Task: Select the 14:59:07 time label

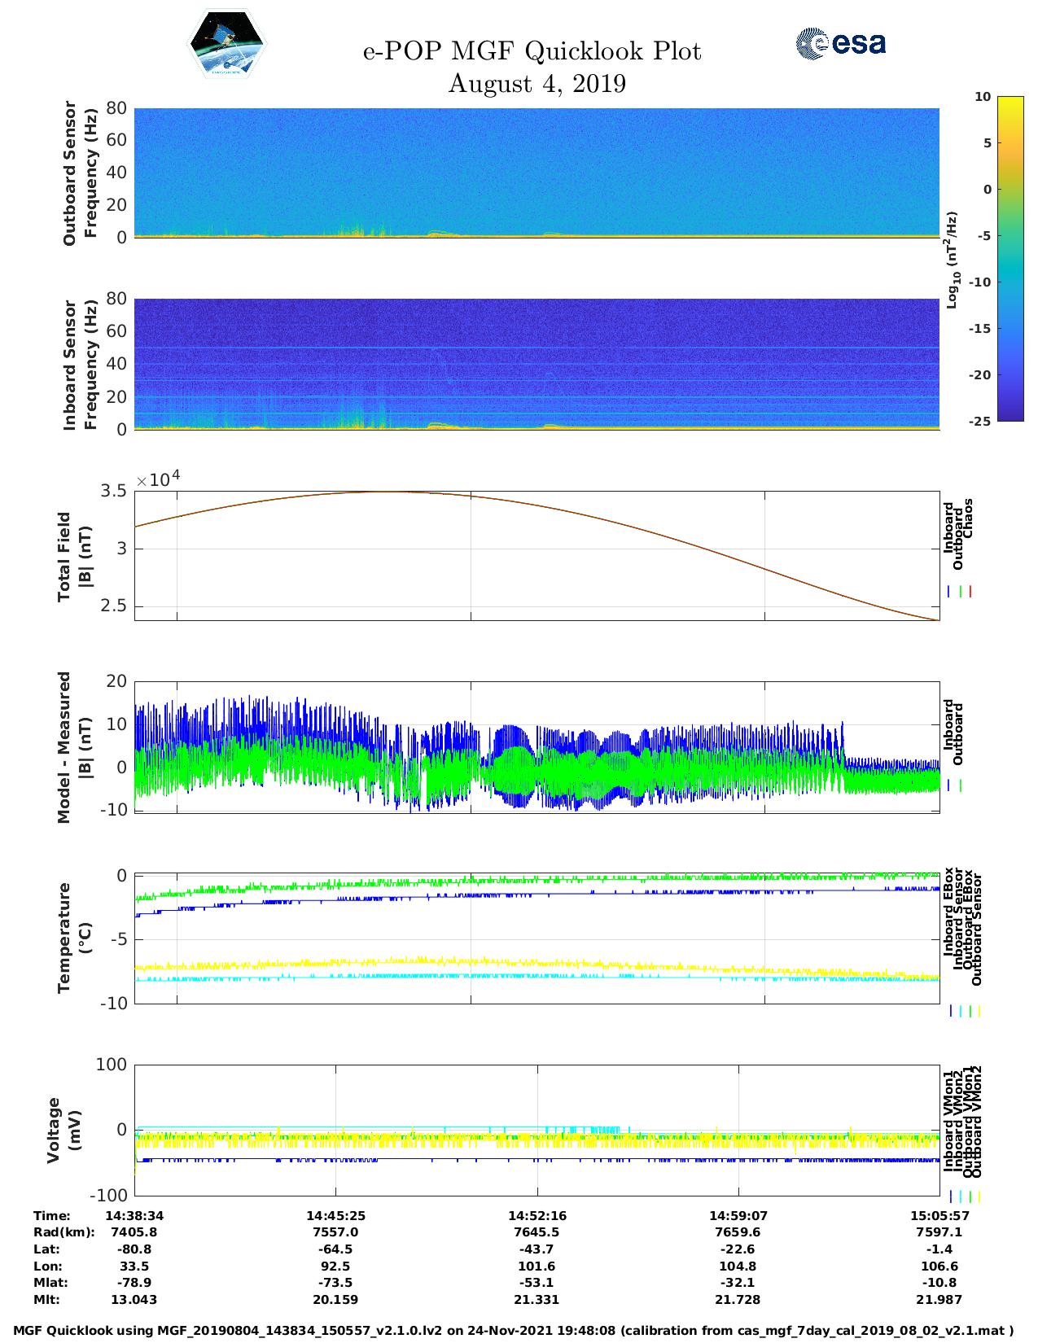Action: (x=738, y=1216)
